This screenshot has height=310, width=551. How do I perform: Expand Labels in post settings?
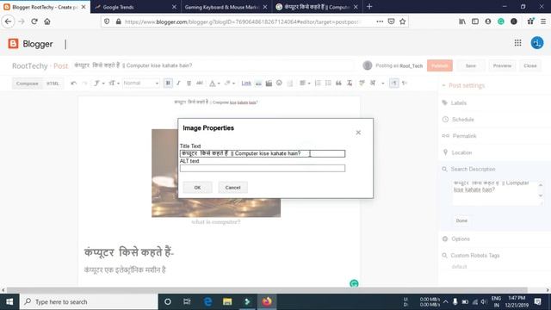(x=455, y=103)
